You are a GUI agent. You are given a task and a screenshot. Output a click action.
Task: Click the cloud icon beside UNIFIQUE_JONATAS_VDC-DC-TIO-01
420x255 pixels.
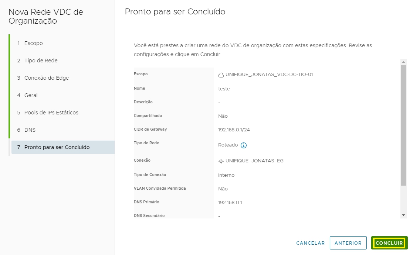tap(221, 75)
